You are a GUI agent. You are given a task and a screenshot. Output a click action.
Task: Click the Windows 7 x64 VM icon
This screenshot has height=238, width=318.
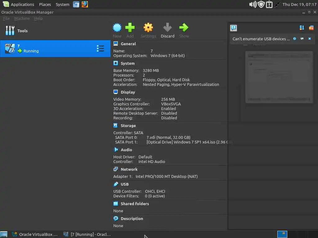coord(10,49)
